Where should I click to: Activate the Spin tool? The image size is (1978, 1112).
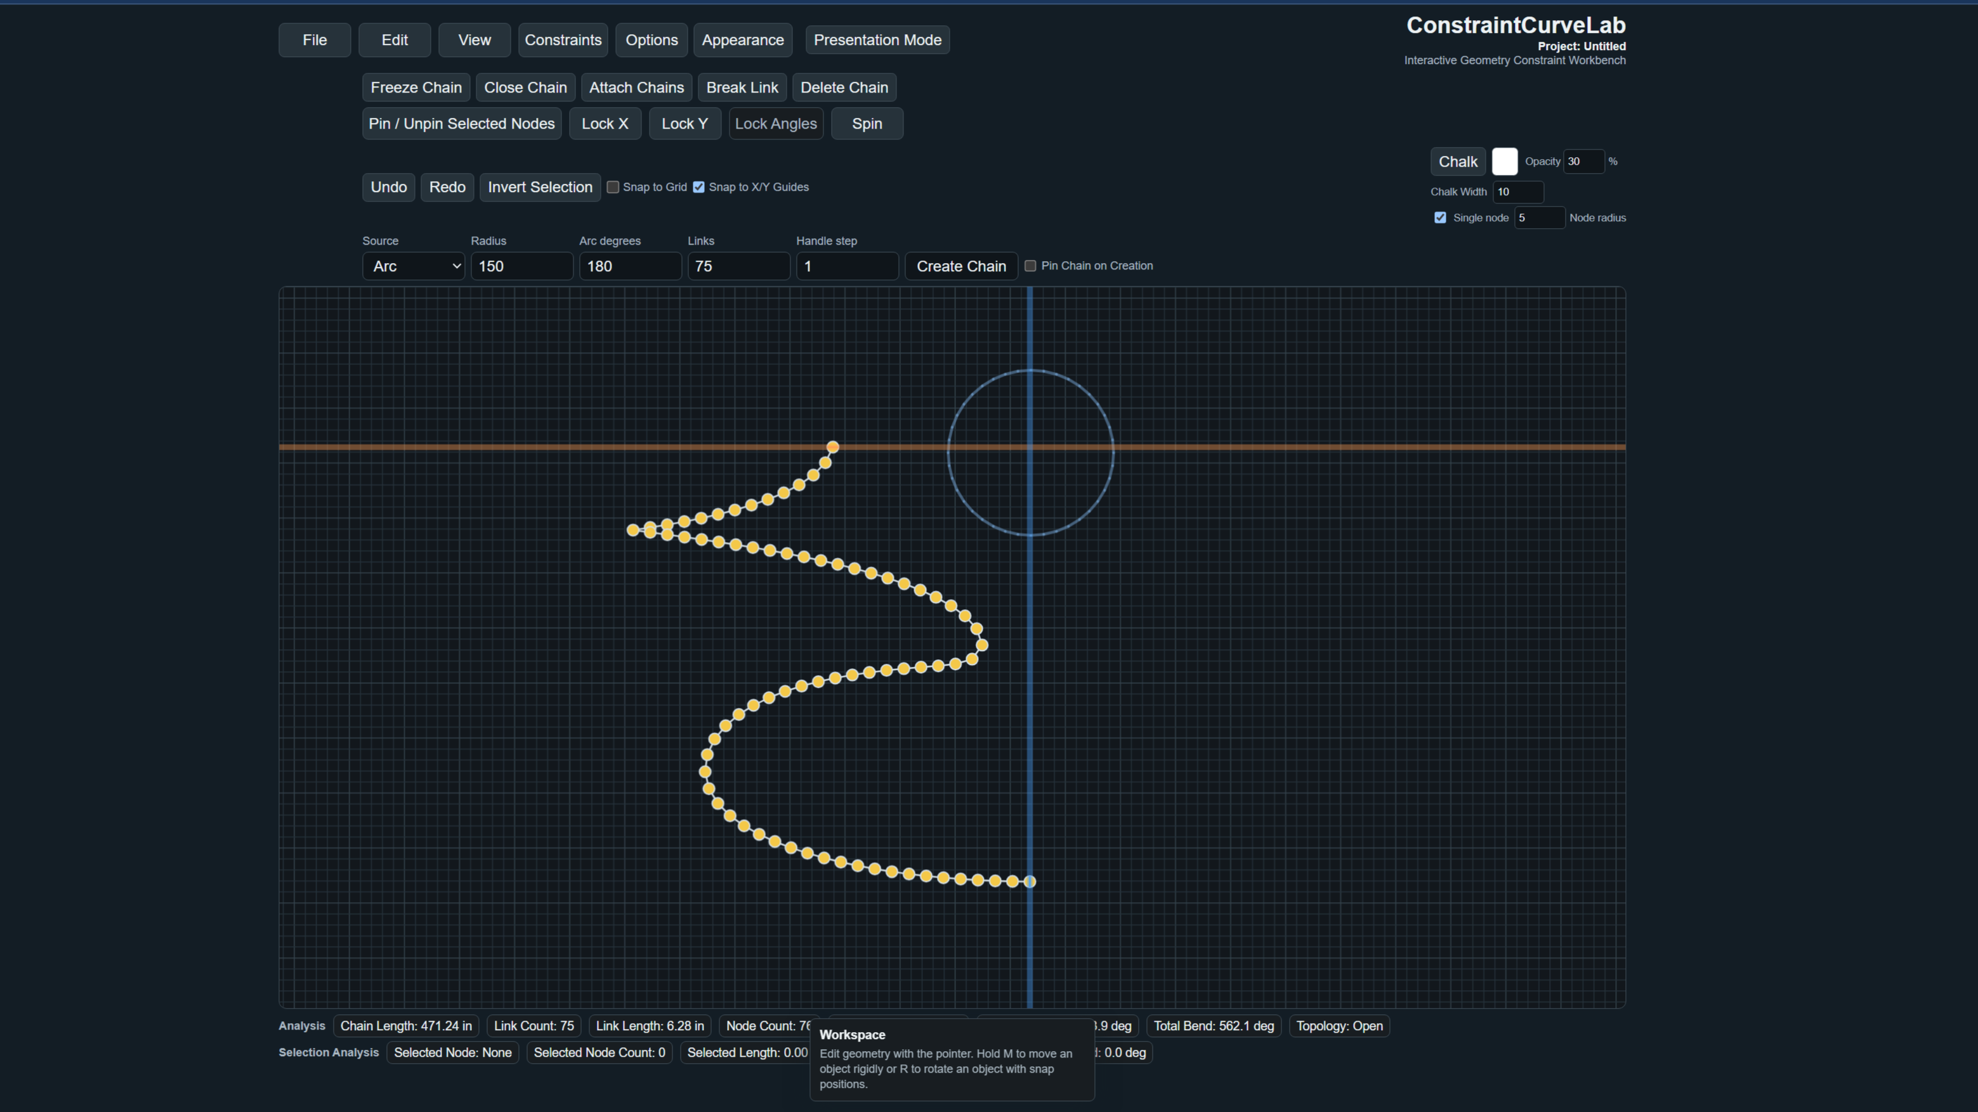867,124
